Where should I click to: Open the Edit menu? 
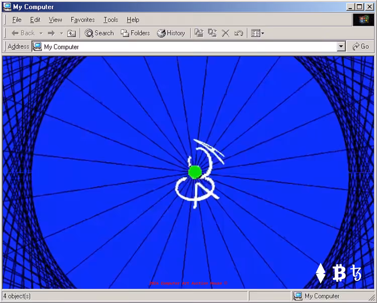coord(35,20)
